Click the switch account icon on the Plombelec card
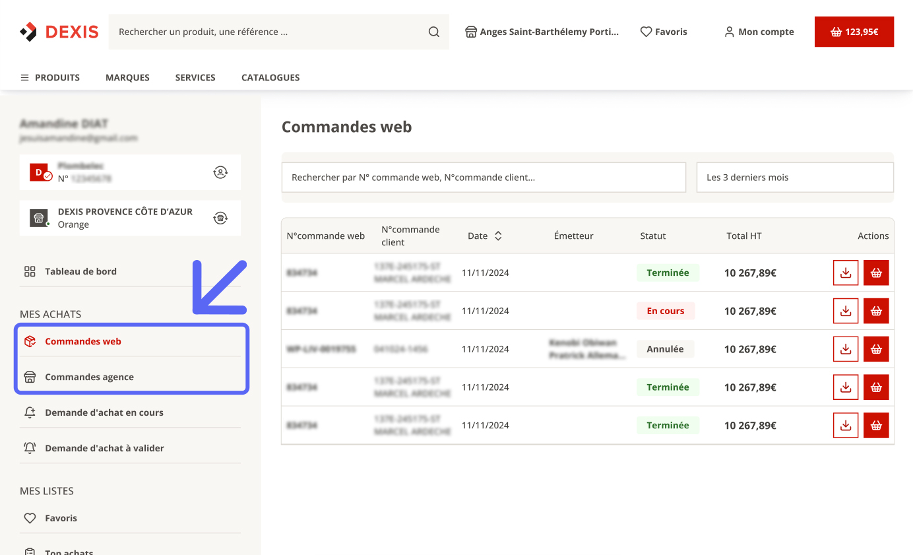Image resolution: width=913 pixels, height=555 pixels. click(x=220, y=172)
